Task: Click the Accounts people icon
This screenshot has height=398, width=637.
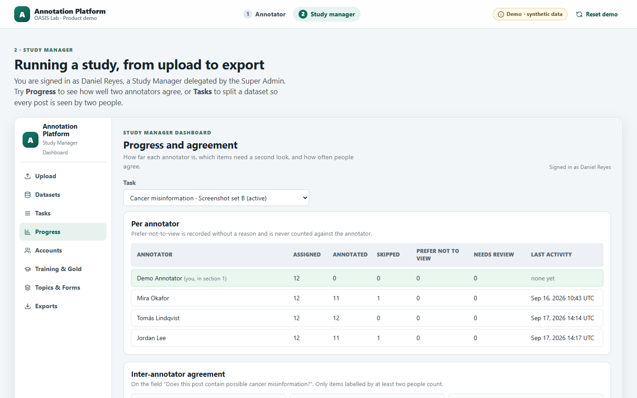Action: [27, 250]
